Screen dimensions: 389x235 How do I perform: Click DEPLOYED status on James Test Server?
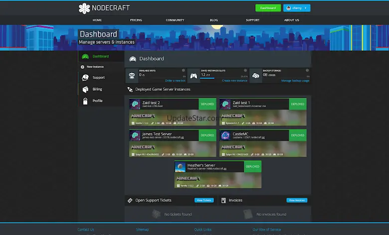click(x=207, y=135)
